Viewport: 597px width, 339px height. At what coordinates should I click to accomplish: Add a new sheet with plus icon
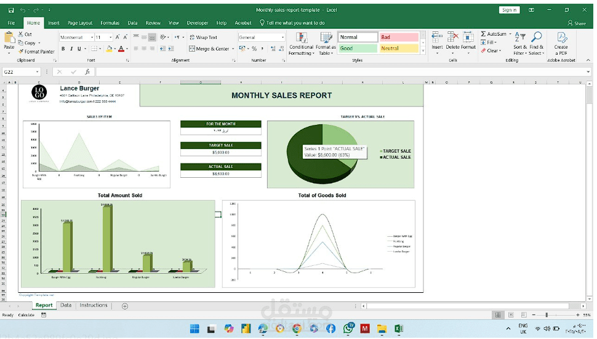click(125, 306)
